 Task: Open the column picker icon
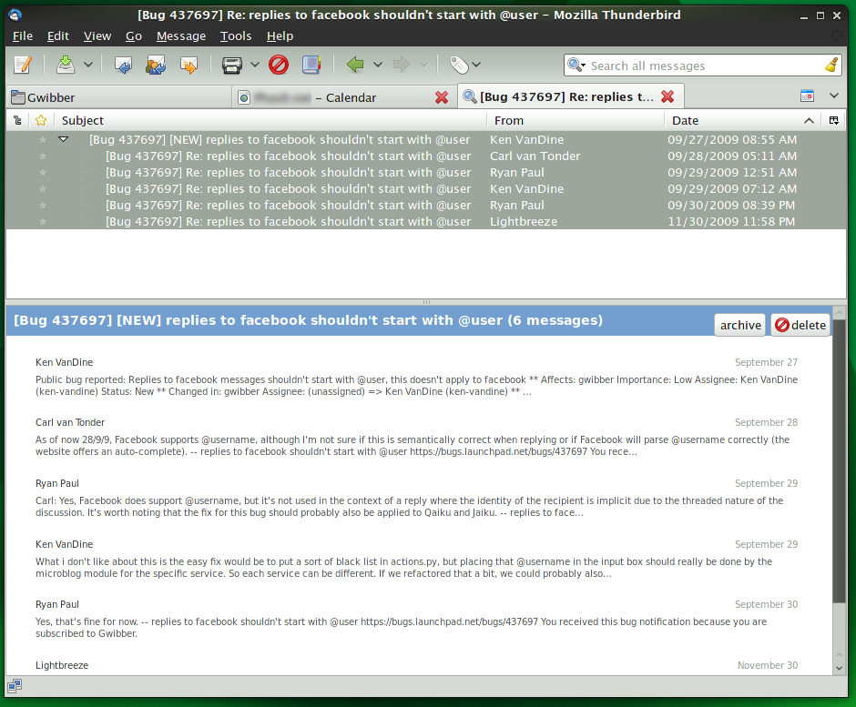[833, 120]
